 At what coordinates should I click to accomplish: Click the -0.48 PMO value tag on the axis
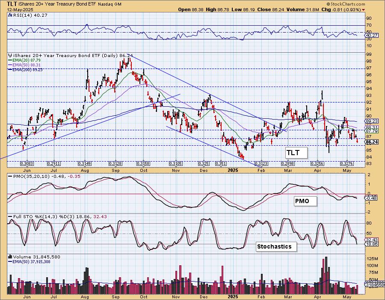click(371, 198)
